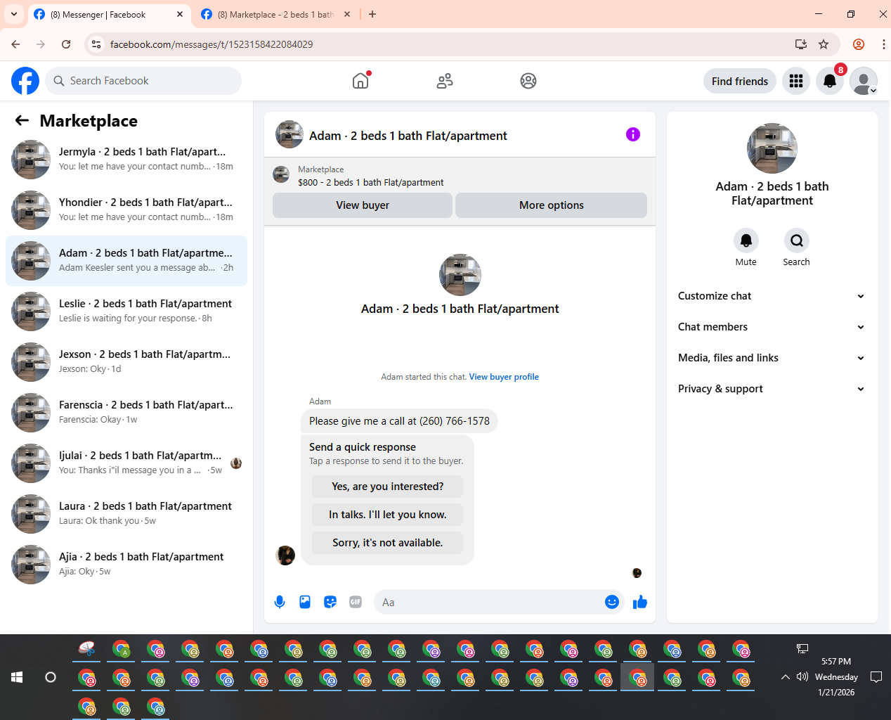Viewport: 891px width, 720px height.
Task: Bookmark this page with the star icon
Action: (x=824, y=44)
